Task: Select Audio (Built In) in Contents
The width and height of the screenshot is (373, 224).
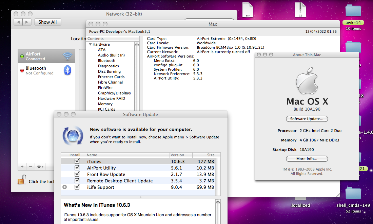Action: (x=111, y=55)
